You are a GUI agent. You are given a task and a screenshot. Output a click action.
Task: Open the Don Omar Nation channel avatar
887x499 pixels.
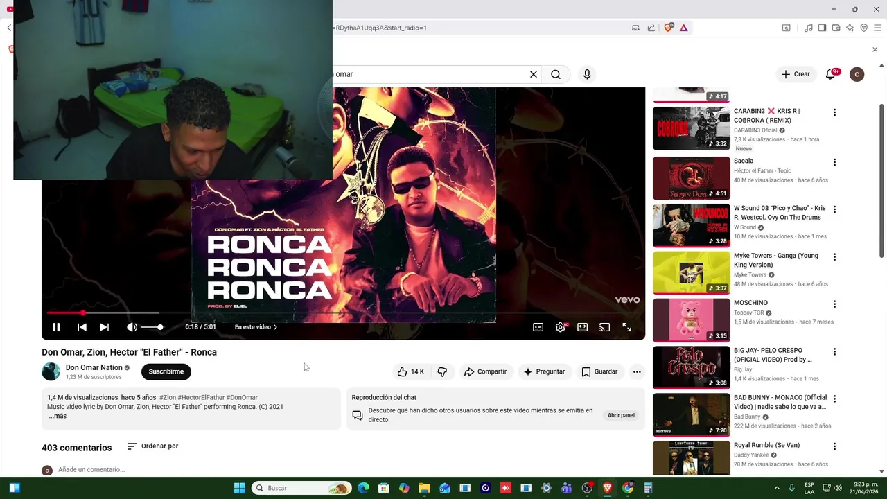click(x=51, y=371)
